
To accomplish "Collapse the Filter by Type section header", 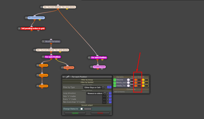I will point(87,85).
